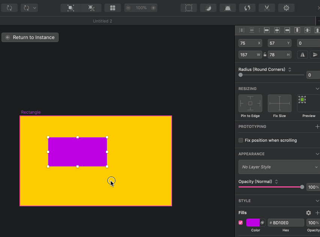Image resolution: width=320 pixels, height=237 pixels.
Task: Enable Fix position when scrolling
Action: tap(241, 140)
